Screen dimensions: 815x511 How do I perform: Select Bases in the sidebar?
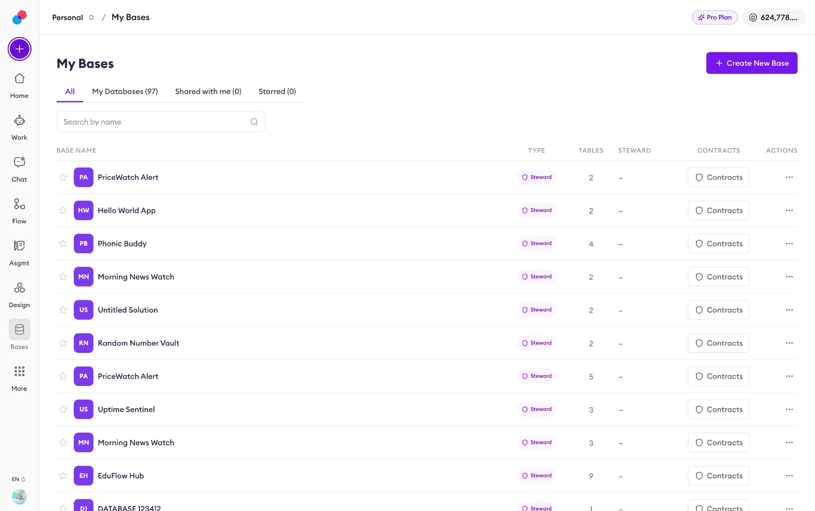(19, 335)
